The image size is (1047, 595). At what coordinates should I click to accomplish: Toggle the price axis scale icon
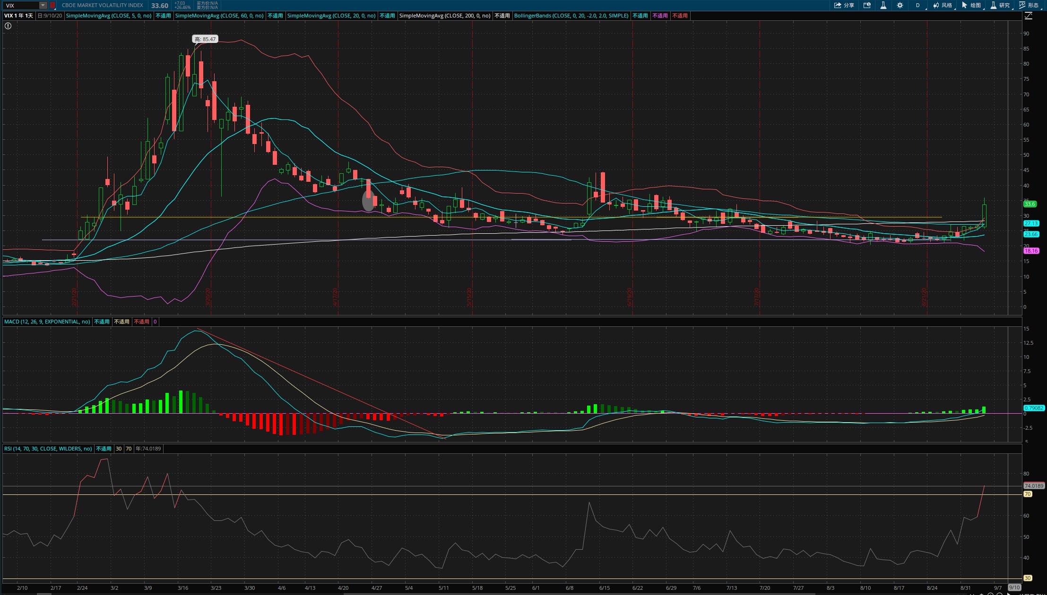[x=1029, y=16]
